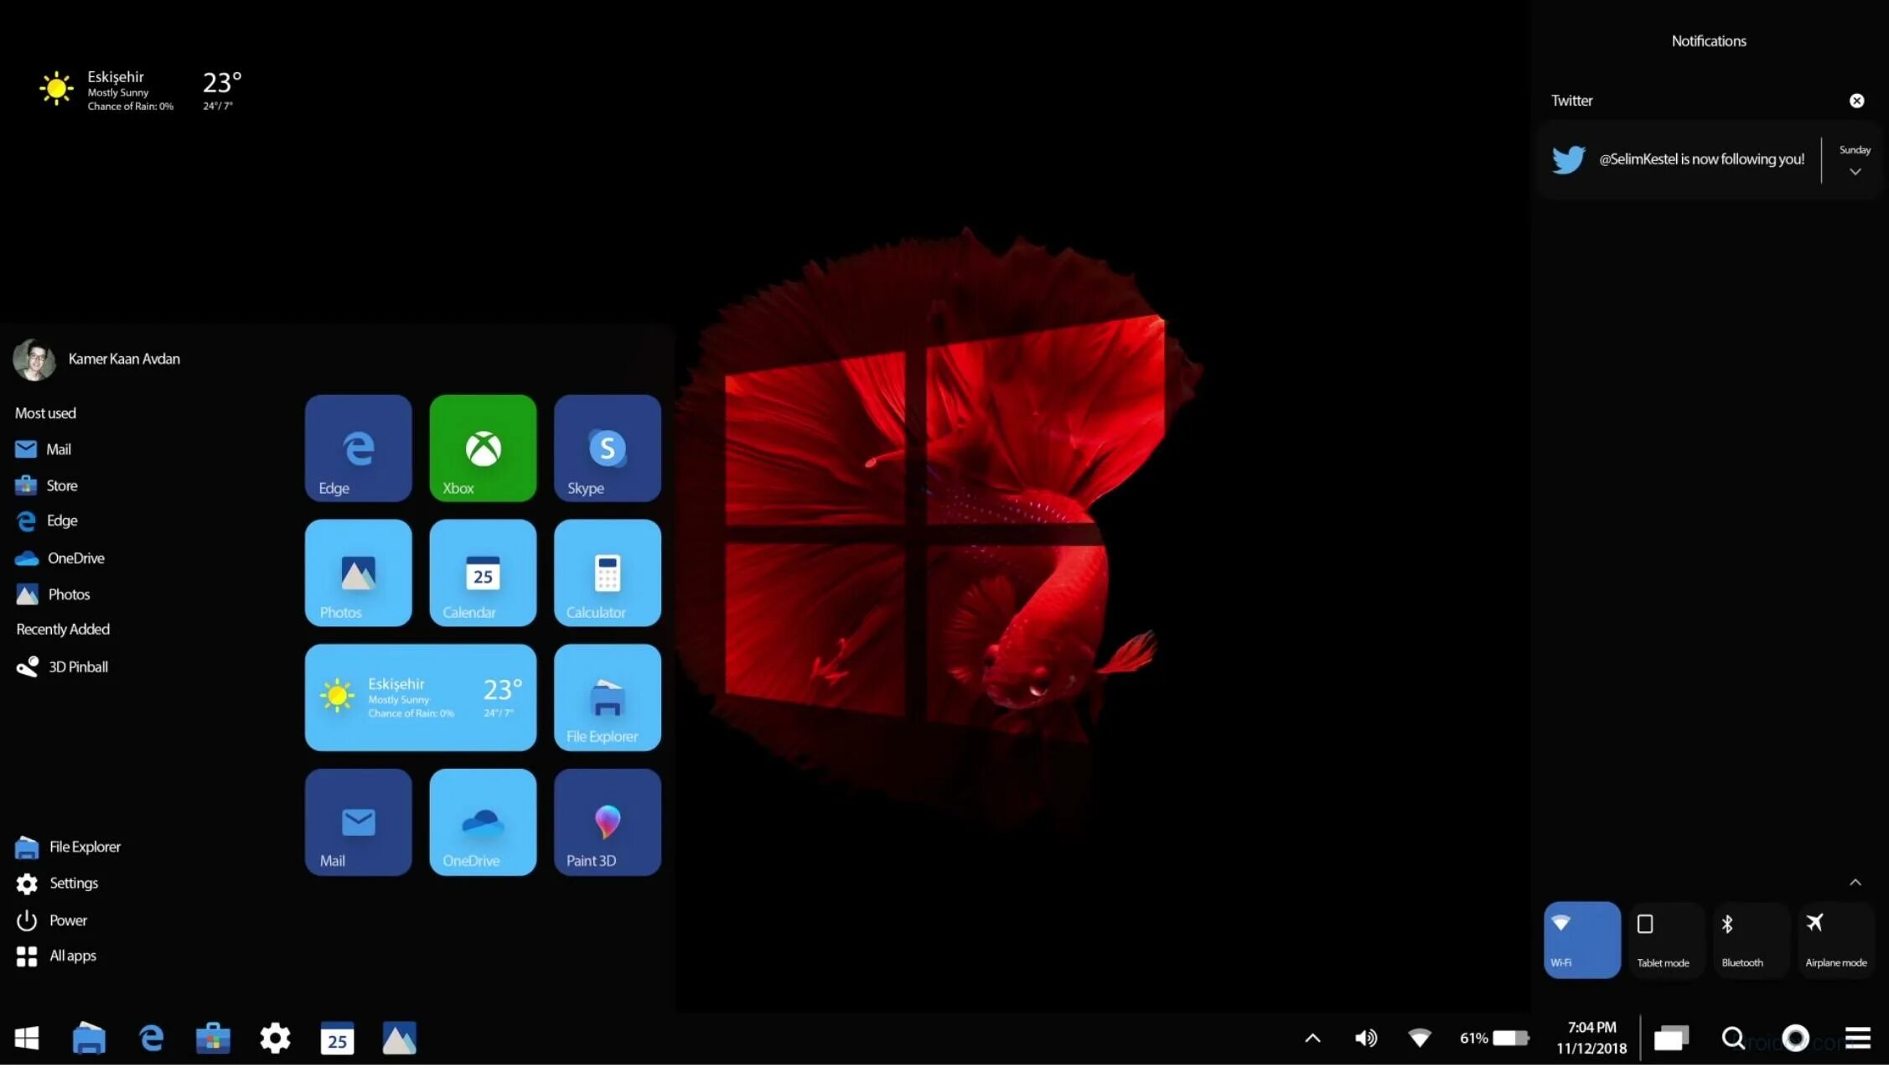Image resolution: width=1889 pixels, height=1068 pixels.
Task: Click the 3D Pinball recently added app
Action: pos(76,666)
